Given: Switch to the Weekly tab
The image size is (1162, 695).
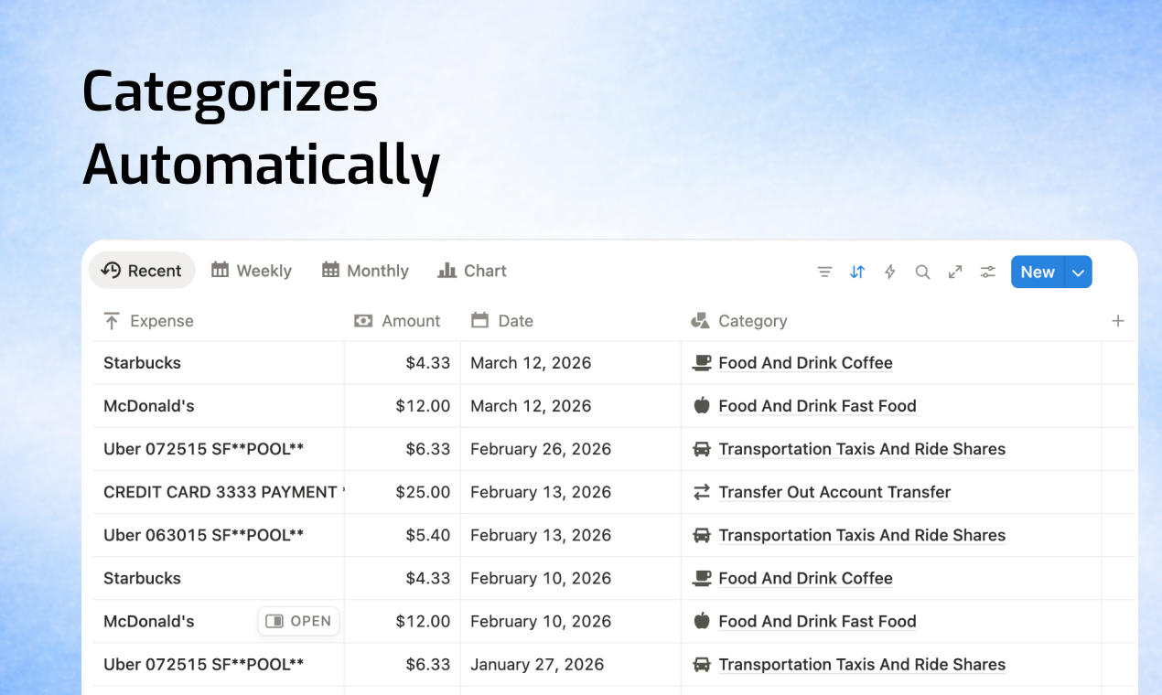Looking at the screenshot, I should click(x=252, y=271).
